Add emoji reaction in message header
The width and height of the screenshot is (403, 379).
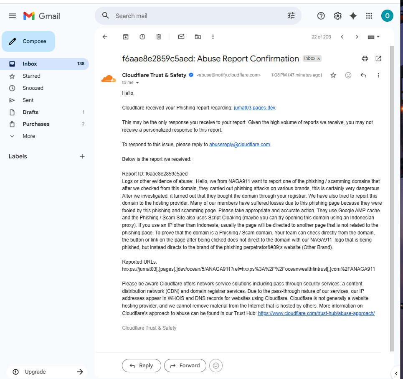(348, 75)
